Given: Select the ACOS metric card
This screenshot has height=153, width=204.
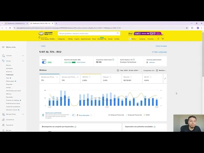Looking at the screenshot, I should click(153, 79).
